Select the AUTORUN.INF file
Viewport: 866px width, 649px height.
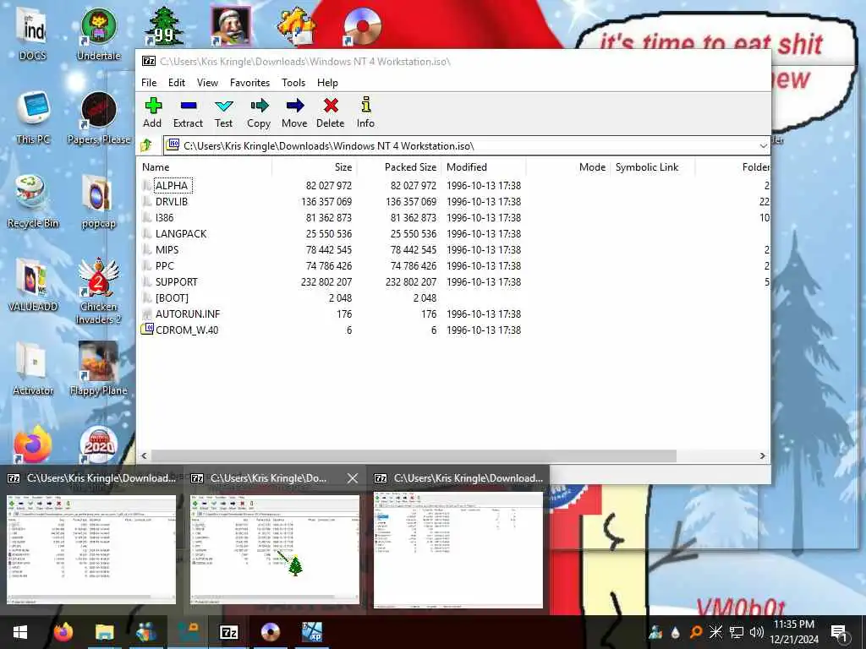coord(187,314)
